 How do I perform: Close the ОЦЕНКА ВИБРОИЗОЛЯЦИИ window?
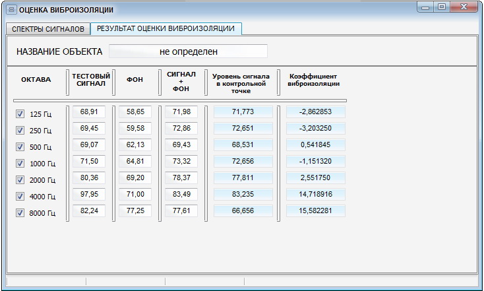(464, 7)
